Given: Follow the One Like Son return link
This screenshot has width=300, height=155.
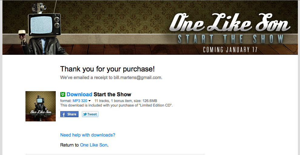Looking at the screenshot, I should pos(94,145).
